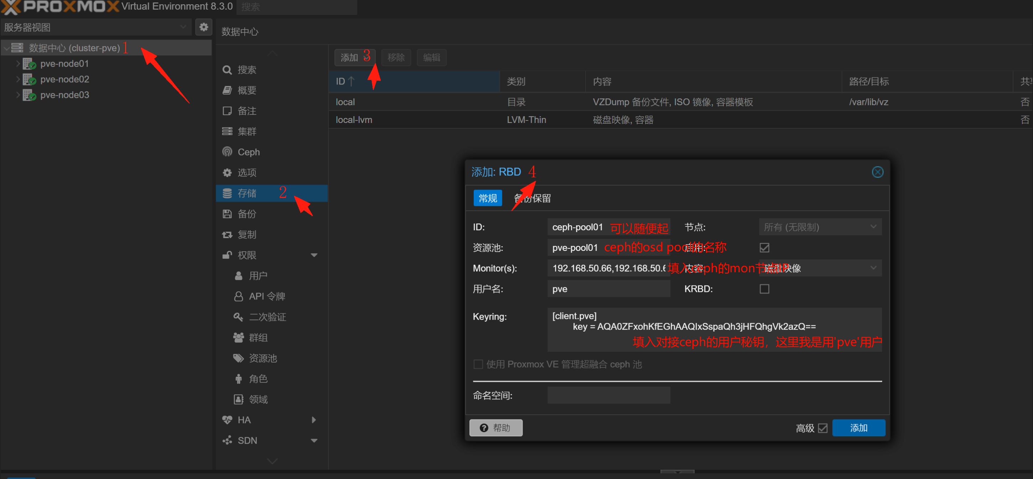The height and width of the screenshot is (479, 1033).
Task: Select the local storage row
Action: click(x=680, y=102)
